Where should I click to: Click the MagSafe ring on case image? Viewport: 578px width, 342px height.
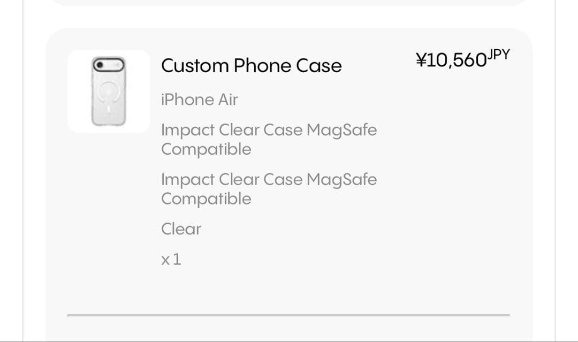(108, 92)
